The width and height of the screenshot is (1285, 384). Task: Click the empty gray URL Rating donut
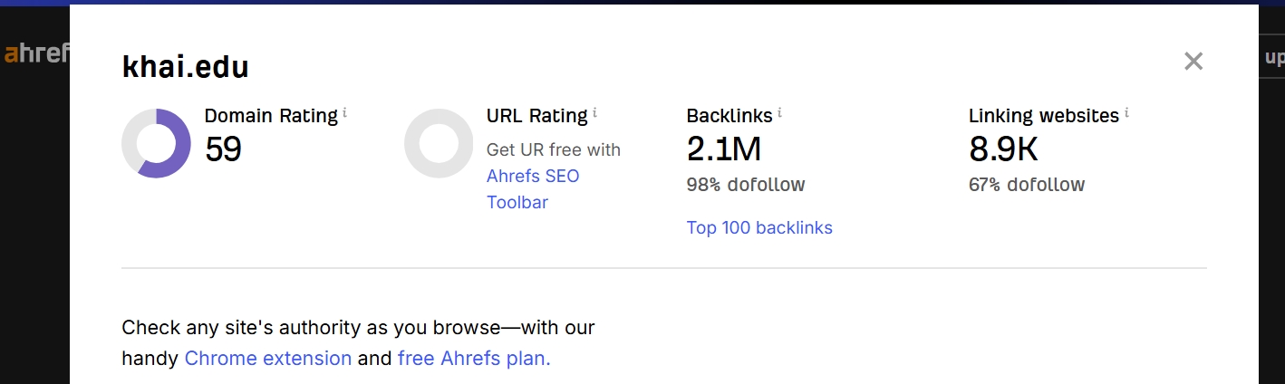pyautogui.click(x=439, y=143)
